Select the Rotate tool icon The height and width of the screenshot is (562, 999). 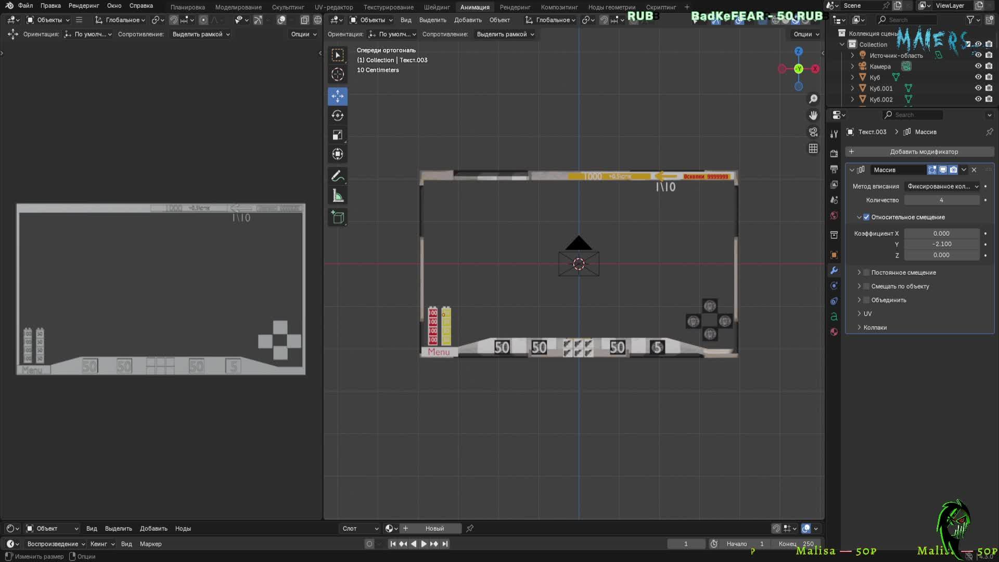[x=338, y=116]
